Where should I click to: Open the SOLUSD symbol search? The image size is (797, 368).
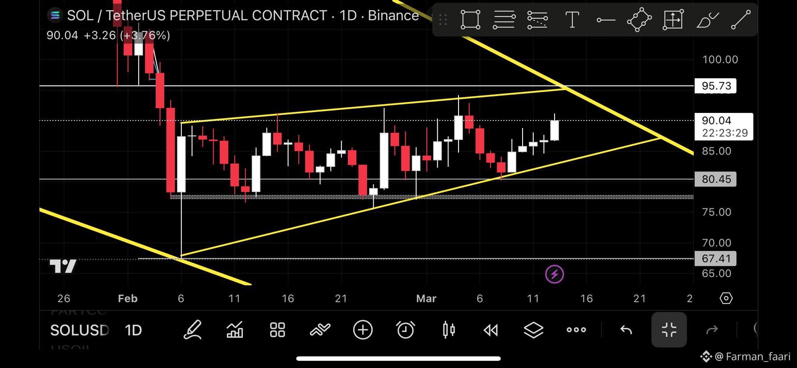click(x=79, y=330)
